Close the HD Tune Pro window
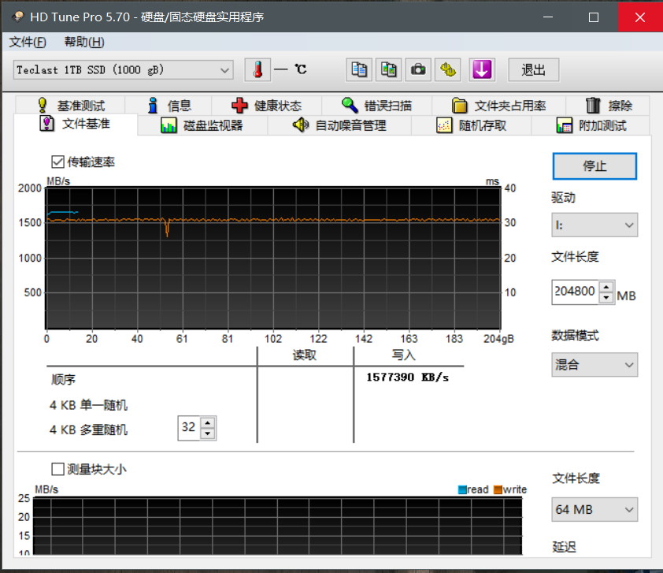This screenshot has width=663, height=573. [640, 17]
